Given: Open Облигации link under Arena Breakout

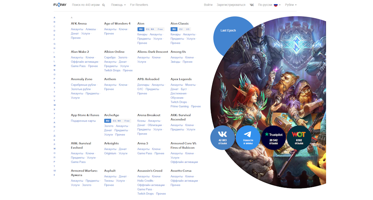Looking at the screenshot, I should tap(155, 125).
